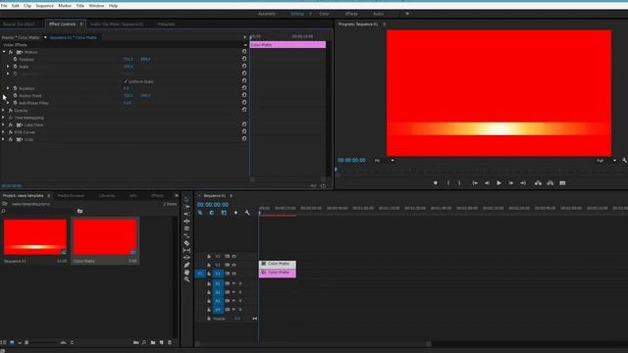Expand the Crop effect
The image size is (628, 353).
[x=3, y=139]
